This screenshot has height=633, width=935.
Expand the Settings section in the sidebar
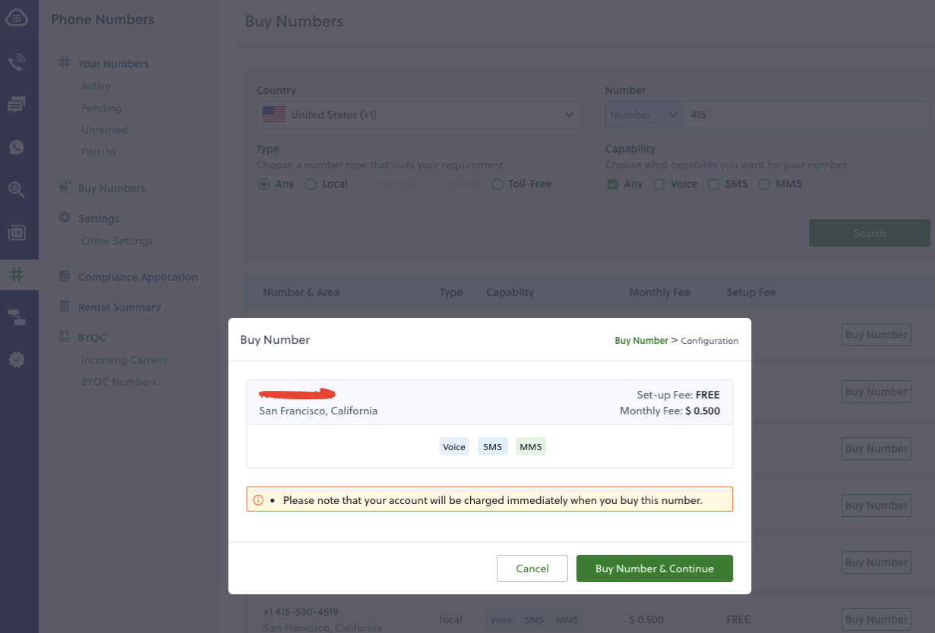point(98,218)
